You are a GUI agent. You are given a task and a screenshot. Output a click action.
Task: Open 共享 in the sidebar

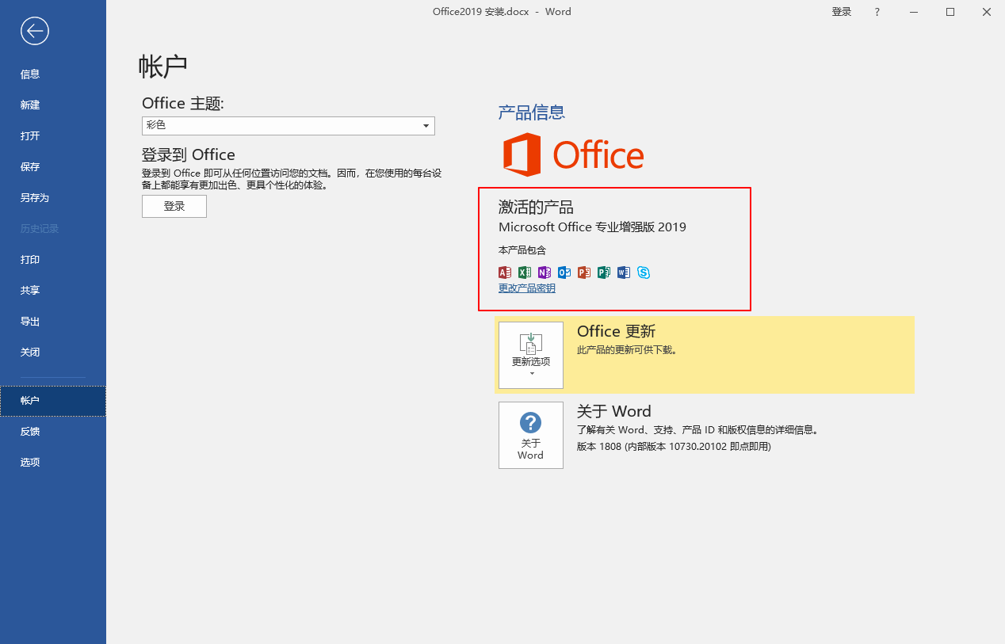point(53,291)
